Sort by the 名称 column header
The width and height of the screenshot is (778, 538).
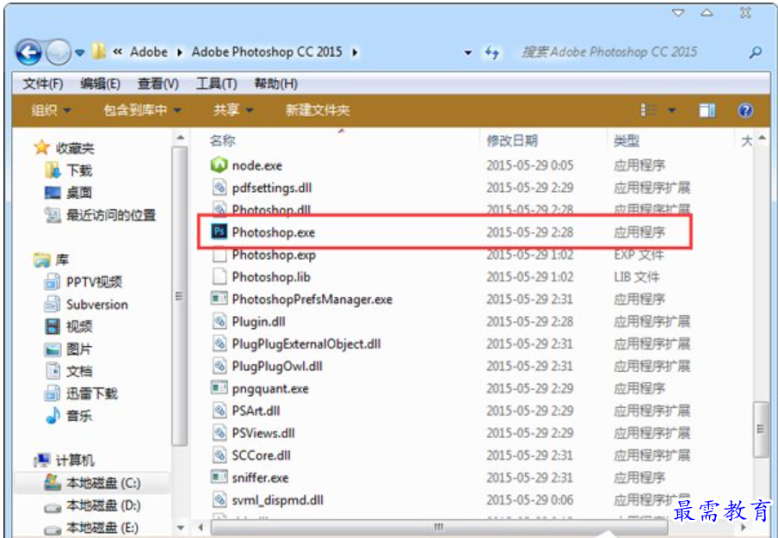coord(222,141)
